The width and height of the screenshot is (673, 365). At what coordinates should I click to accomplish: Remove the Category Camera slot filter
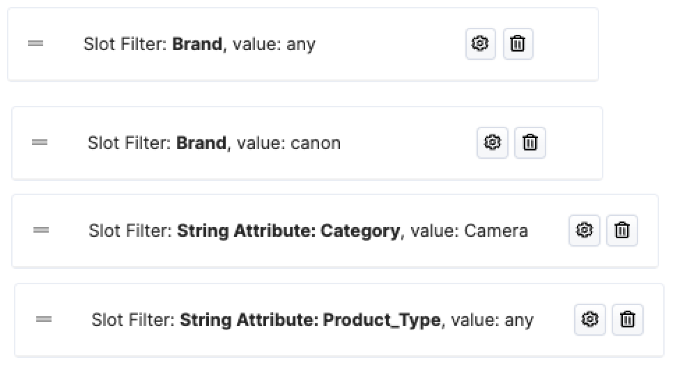(622, 231)
